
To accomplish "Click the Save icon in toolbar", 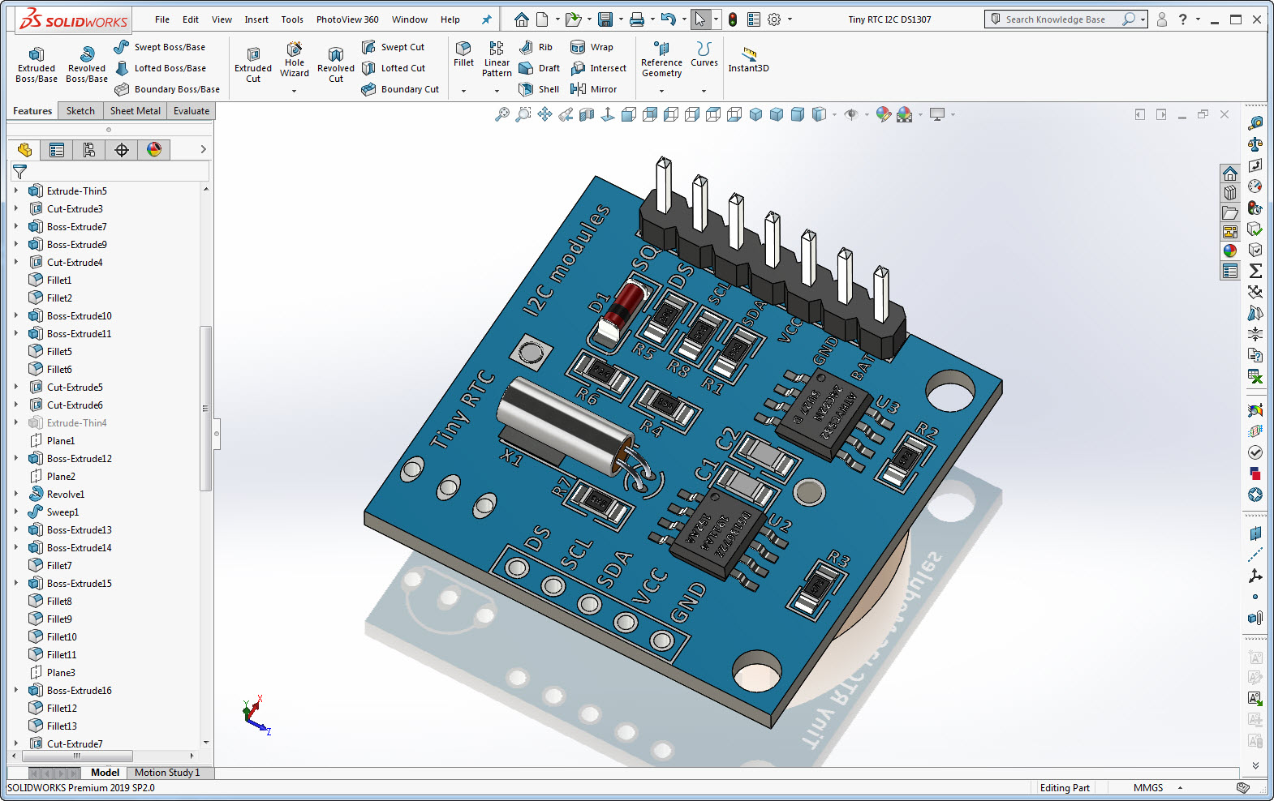I will point(605,19).
